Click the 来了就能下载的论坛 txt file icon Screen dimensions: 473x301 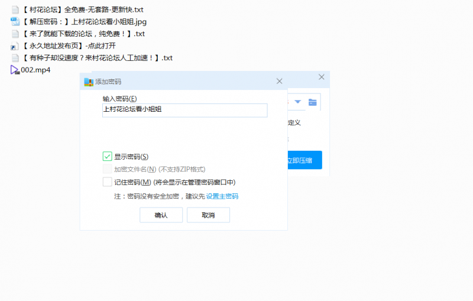(x=15, y=34)
